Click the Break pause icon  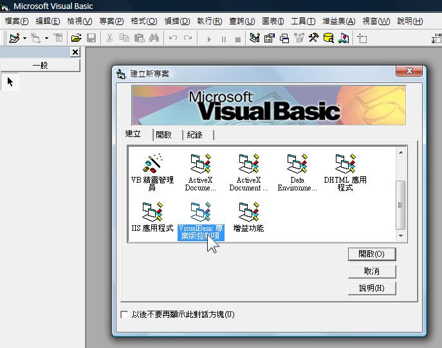223,39
